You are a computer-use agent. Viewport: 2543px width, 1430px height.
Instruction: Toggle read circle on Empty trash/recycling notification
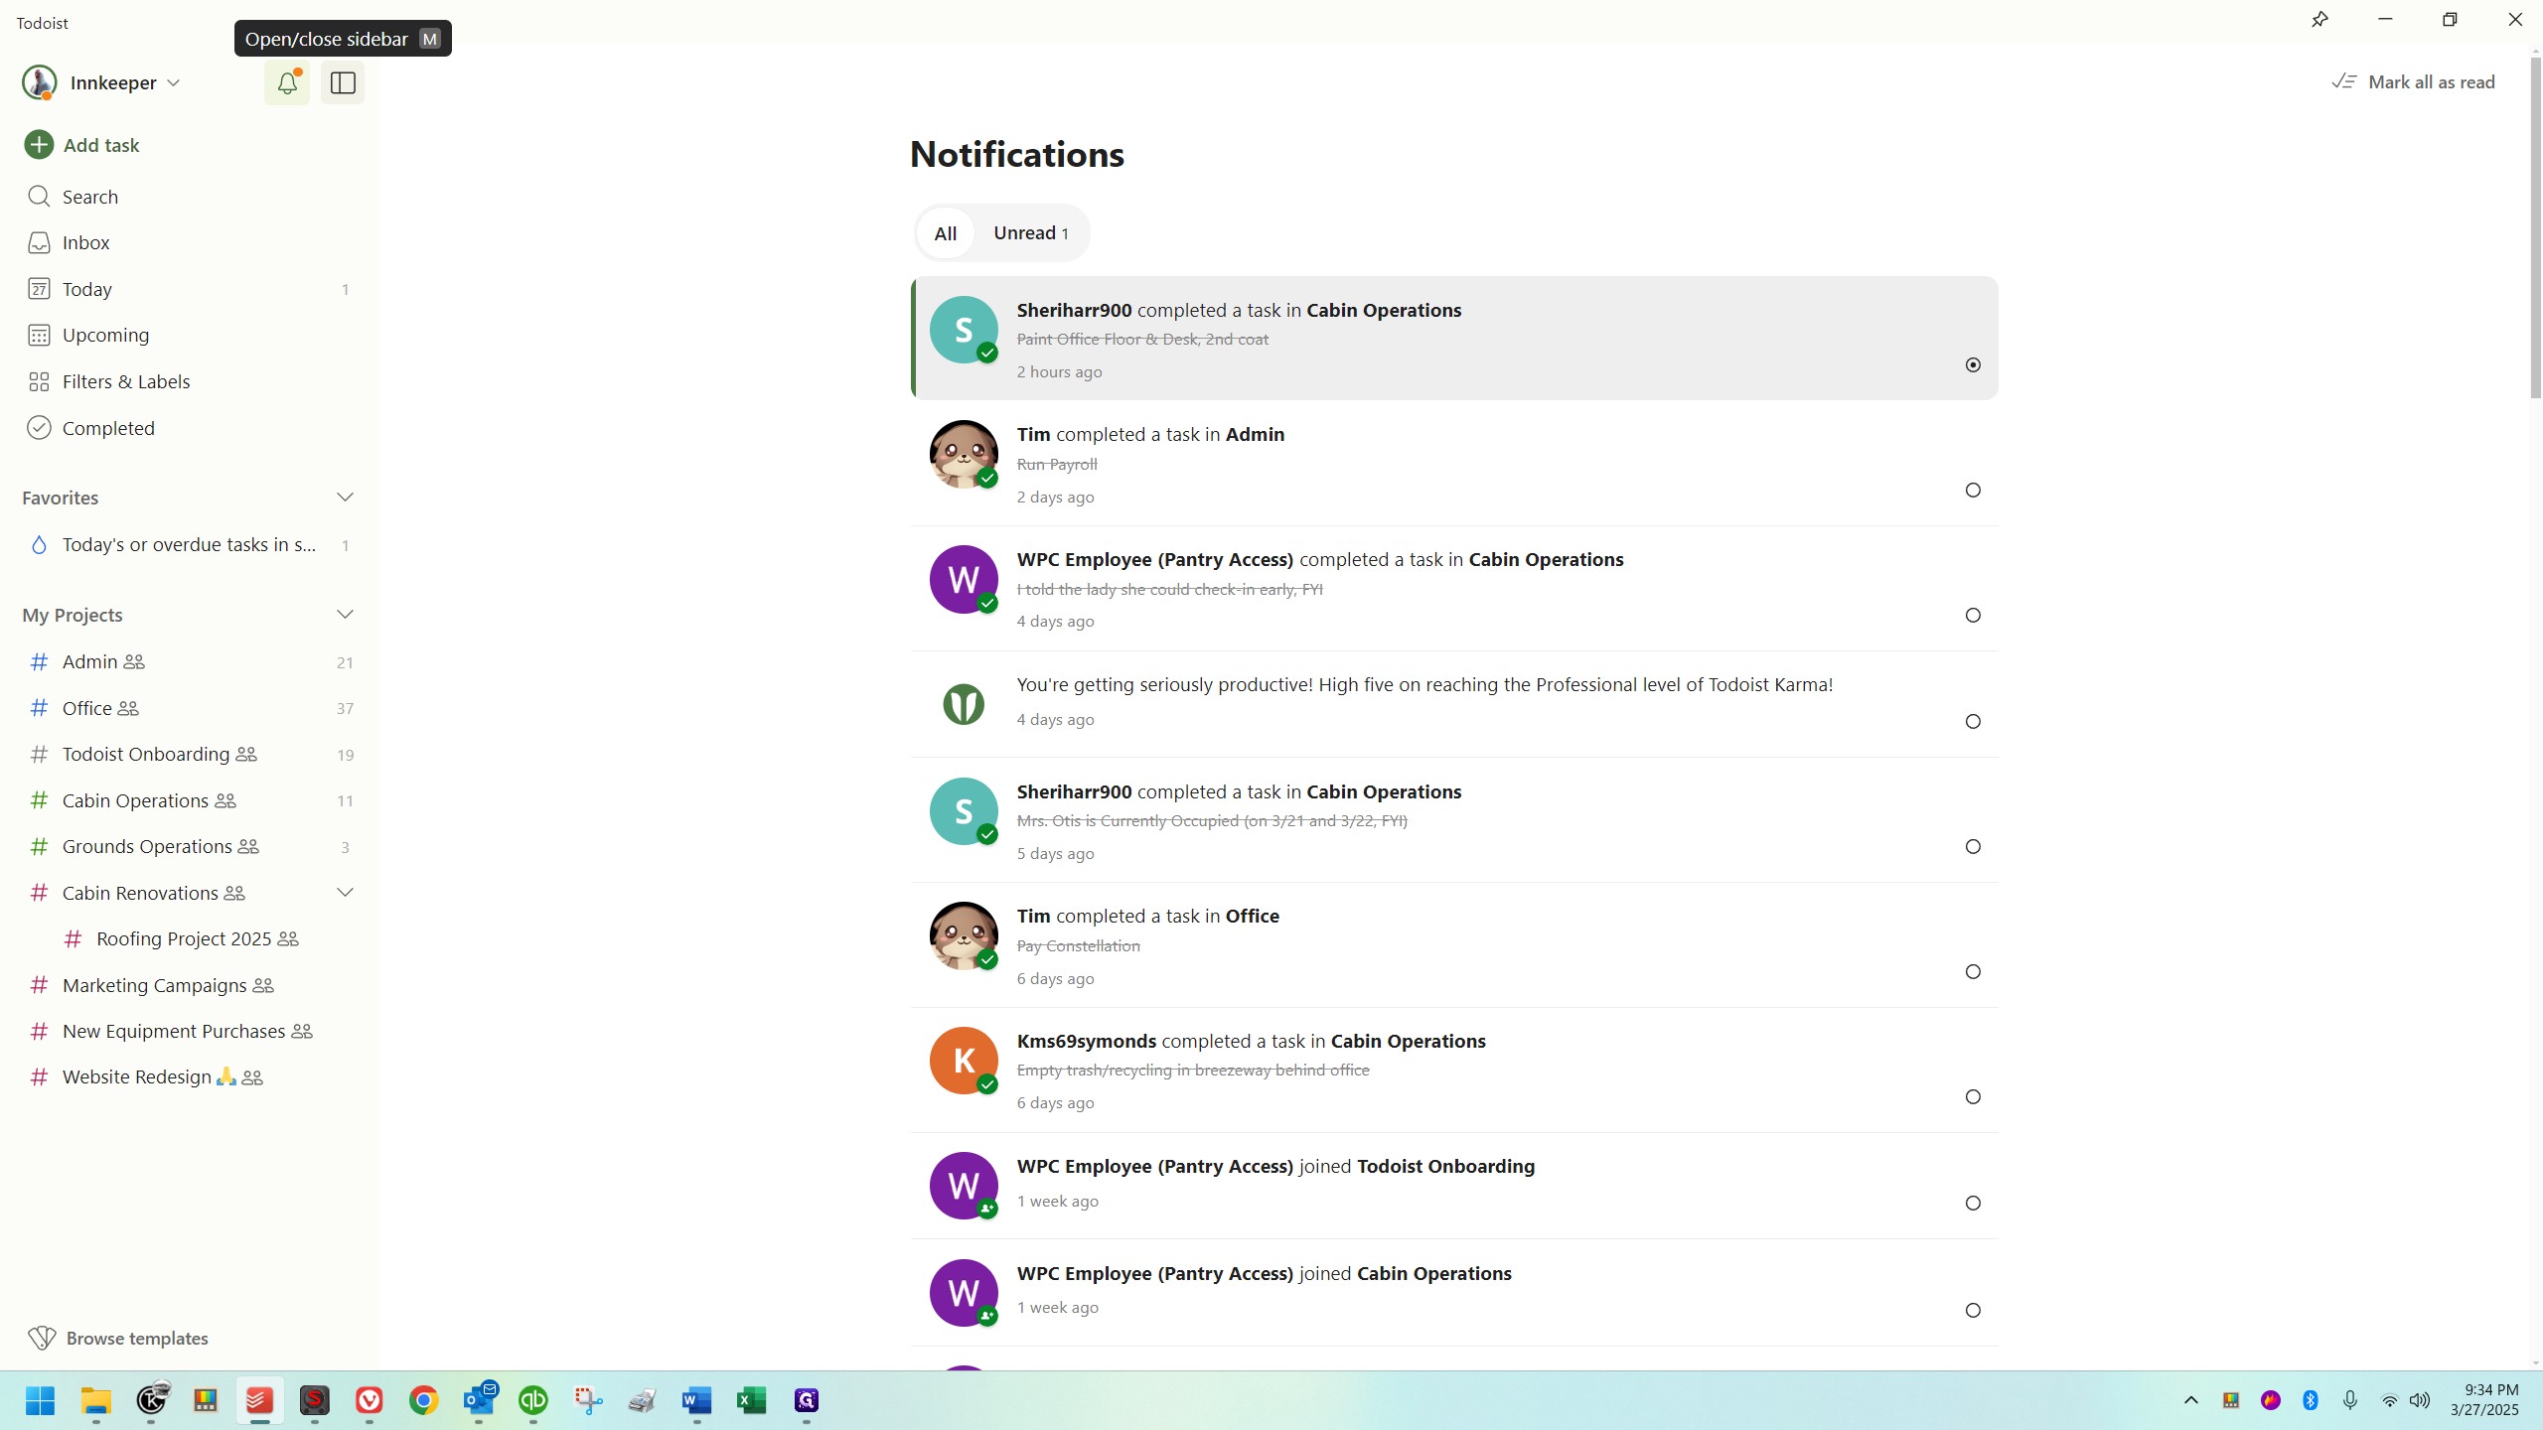1973,1097
